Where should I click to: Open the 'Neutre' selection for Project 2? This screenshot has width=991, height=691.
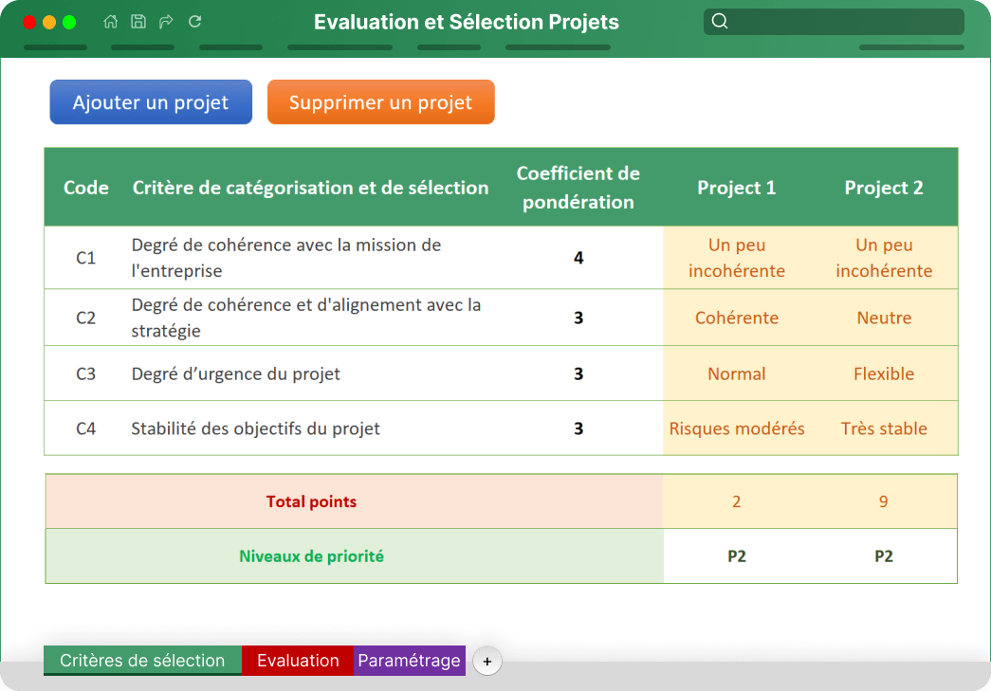point(884,318)
